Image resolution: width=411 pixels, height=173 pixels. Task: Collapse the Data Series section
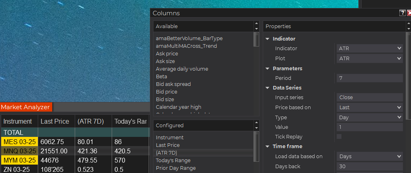(x=268, y=88)
